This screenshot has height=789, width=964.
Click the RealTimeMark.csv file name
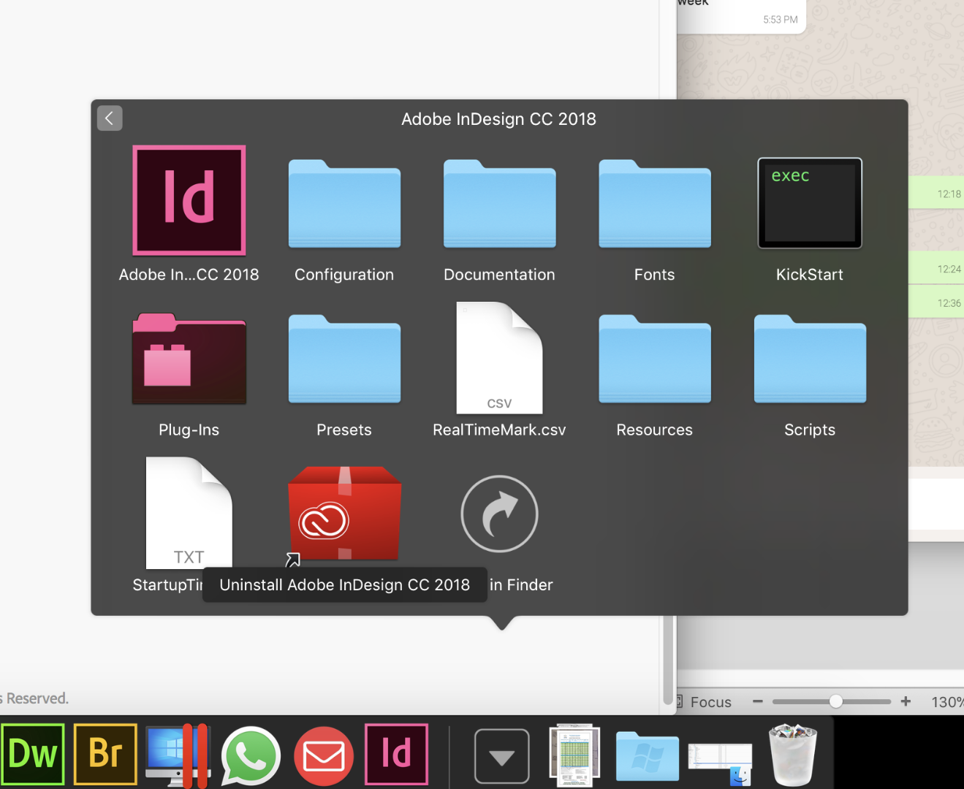499,430
